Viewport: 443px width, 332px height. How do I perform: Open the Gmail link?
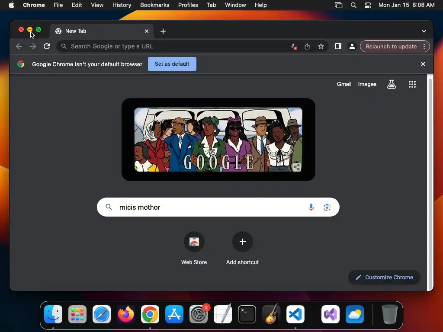pos(344,84)
